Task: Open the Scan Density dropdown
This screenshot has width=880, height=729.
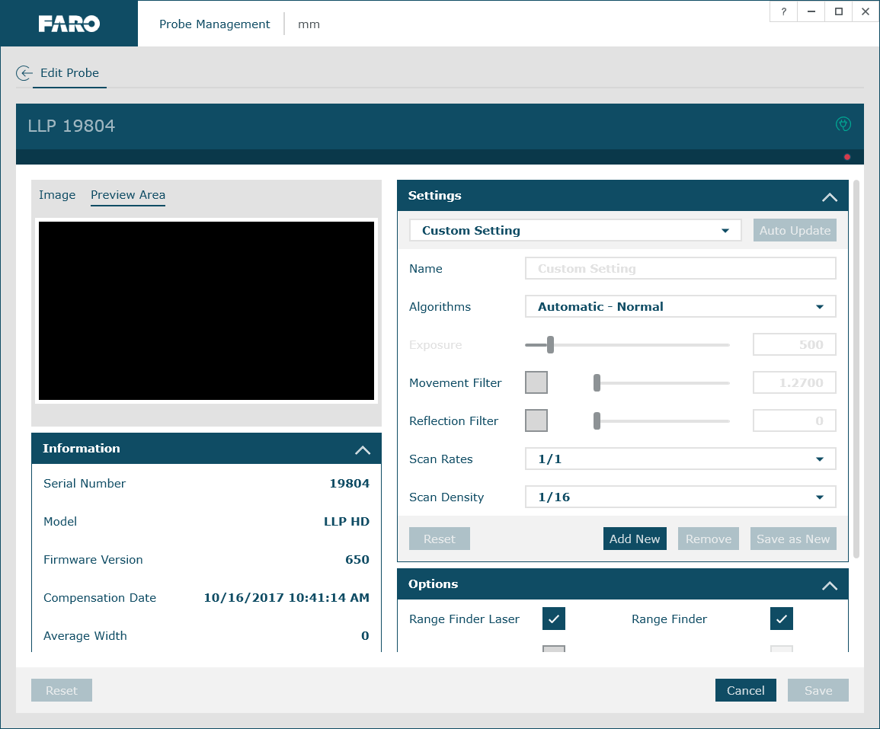Action: pos(680,497)
